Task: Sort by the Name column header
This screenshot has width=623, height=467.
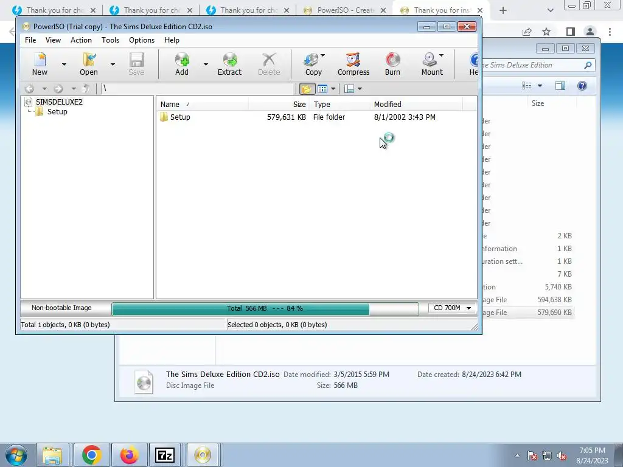Action: 203,104
